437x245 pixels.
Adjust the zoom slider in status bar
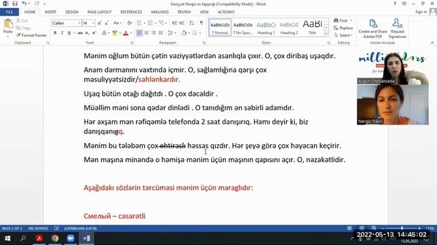pos(402,229)
